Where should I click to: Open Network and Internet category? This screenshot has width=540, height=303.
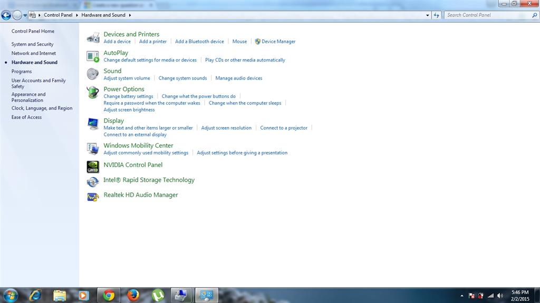click(33, 53)
